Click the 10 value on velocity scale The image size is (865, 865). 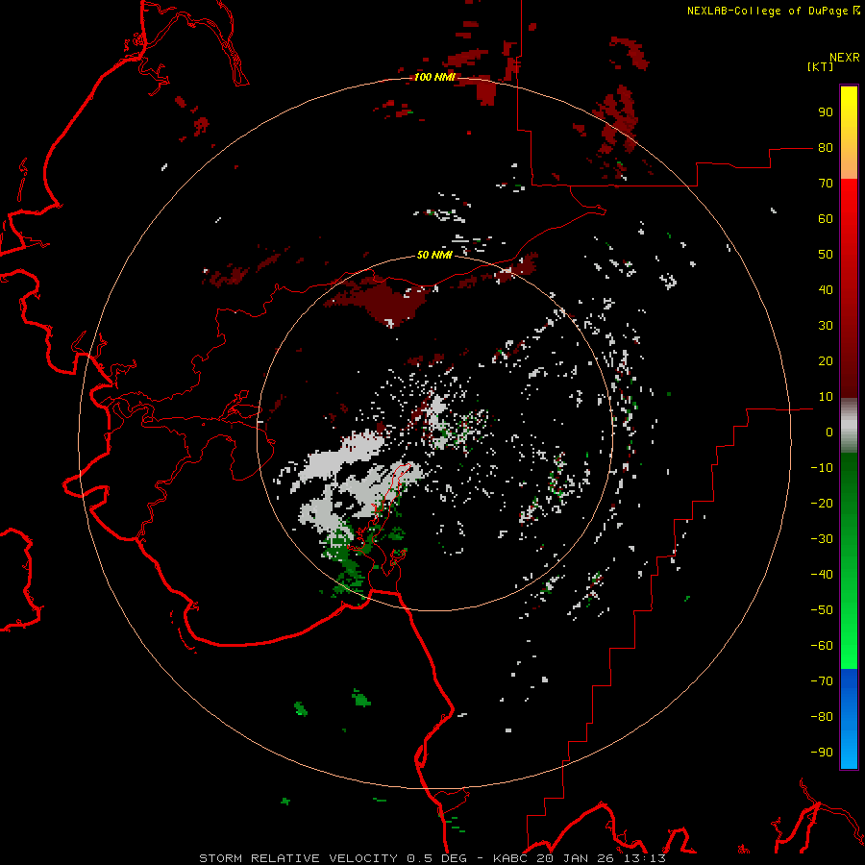coord(826,397)
